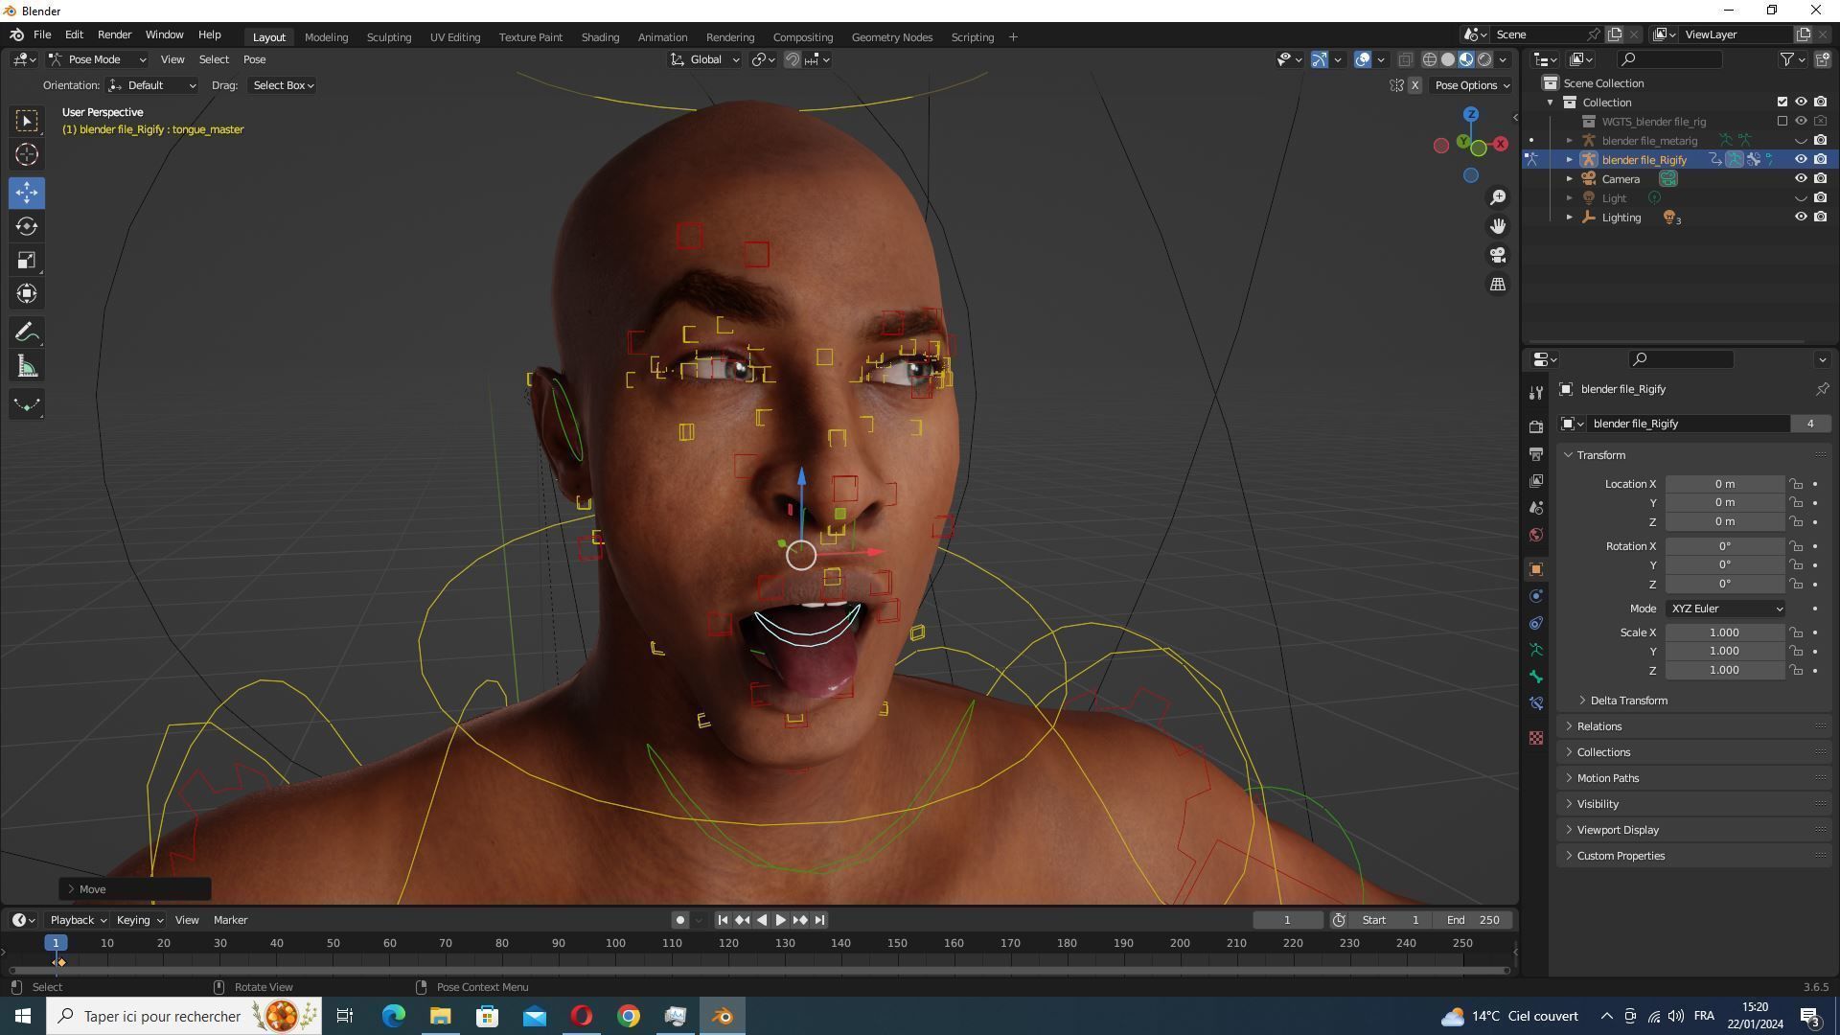Image resolution: width=1840 pixels, height=1035 pixels.
Task: Uncheck Collection exclude-from-view-layer checkbox
Action: pyautogui.click(x=1782, y=102)
